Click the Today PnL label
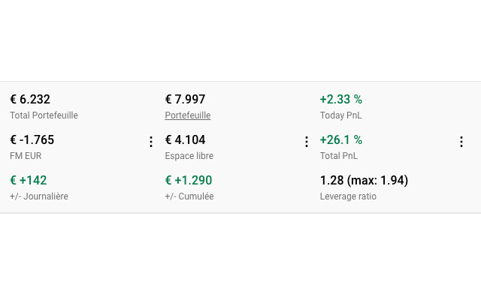The width and height of the screenshot is (481, 300). point(340,115)
